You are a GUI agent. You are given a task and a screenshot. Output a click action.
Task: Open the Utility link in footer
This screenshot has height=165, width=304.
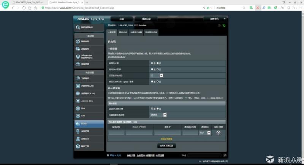tap(141, 156)
